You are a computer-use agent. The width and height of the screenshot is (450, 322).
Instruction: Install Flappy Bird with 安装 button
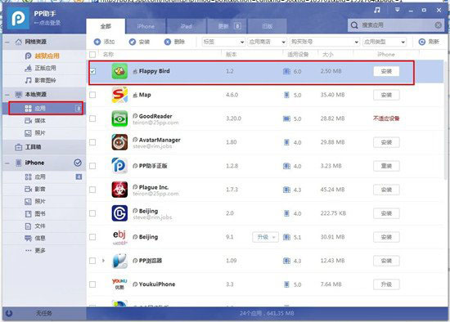click(x=386, y=71)
